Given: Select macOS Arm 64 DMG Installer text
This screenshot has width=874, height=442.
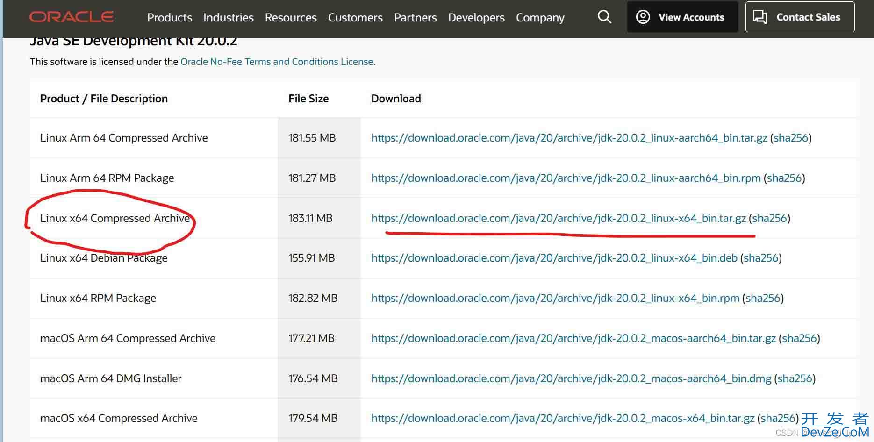Looking at the screenshot, I should [111, 378].
